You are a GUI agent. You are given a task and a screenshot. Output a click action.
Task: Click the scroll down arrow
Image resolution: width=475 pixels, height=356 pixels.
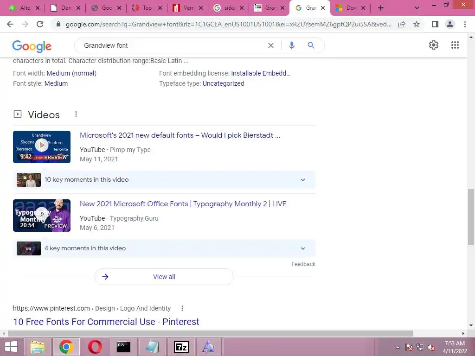[471, 325]
